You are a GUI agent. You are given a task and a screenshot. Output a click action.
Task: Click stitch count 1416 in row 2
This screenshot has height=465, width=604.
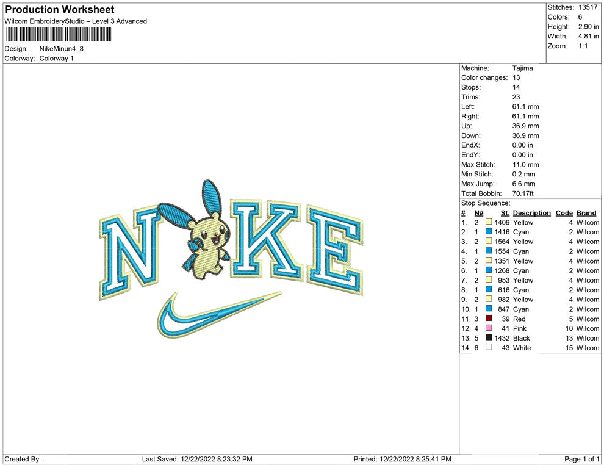coord(502,232)
